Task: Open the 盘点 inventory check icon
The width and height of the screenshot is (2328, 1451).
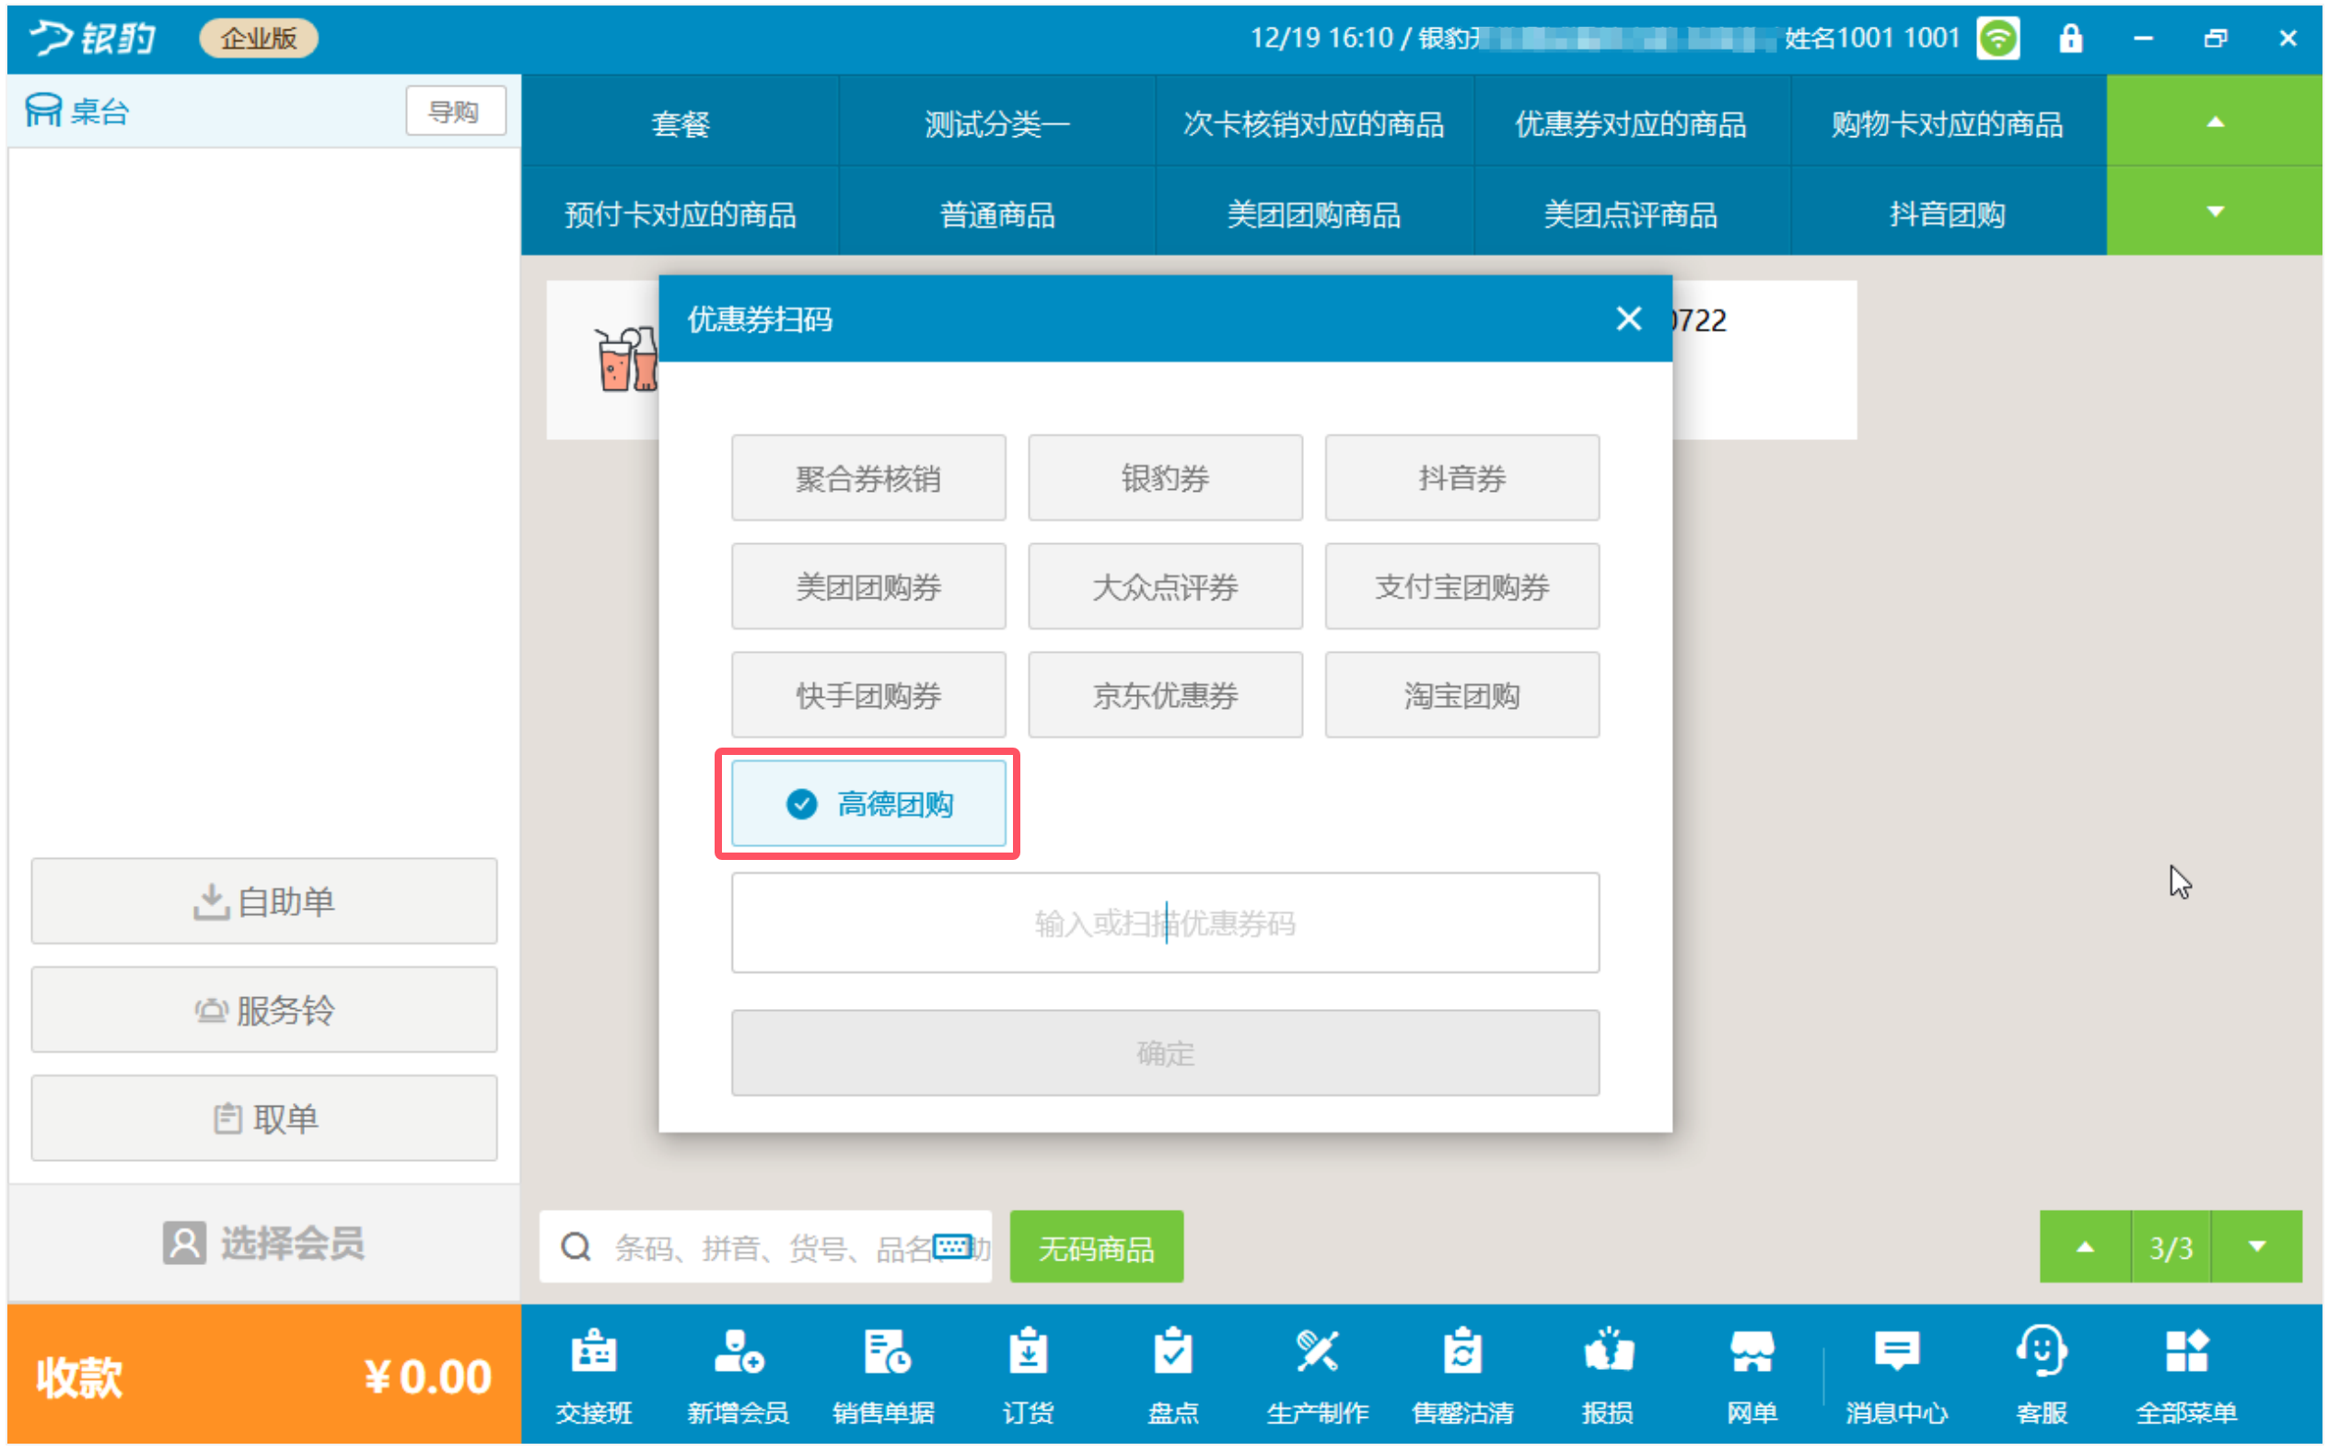Action: (1172, 1375)
